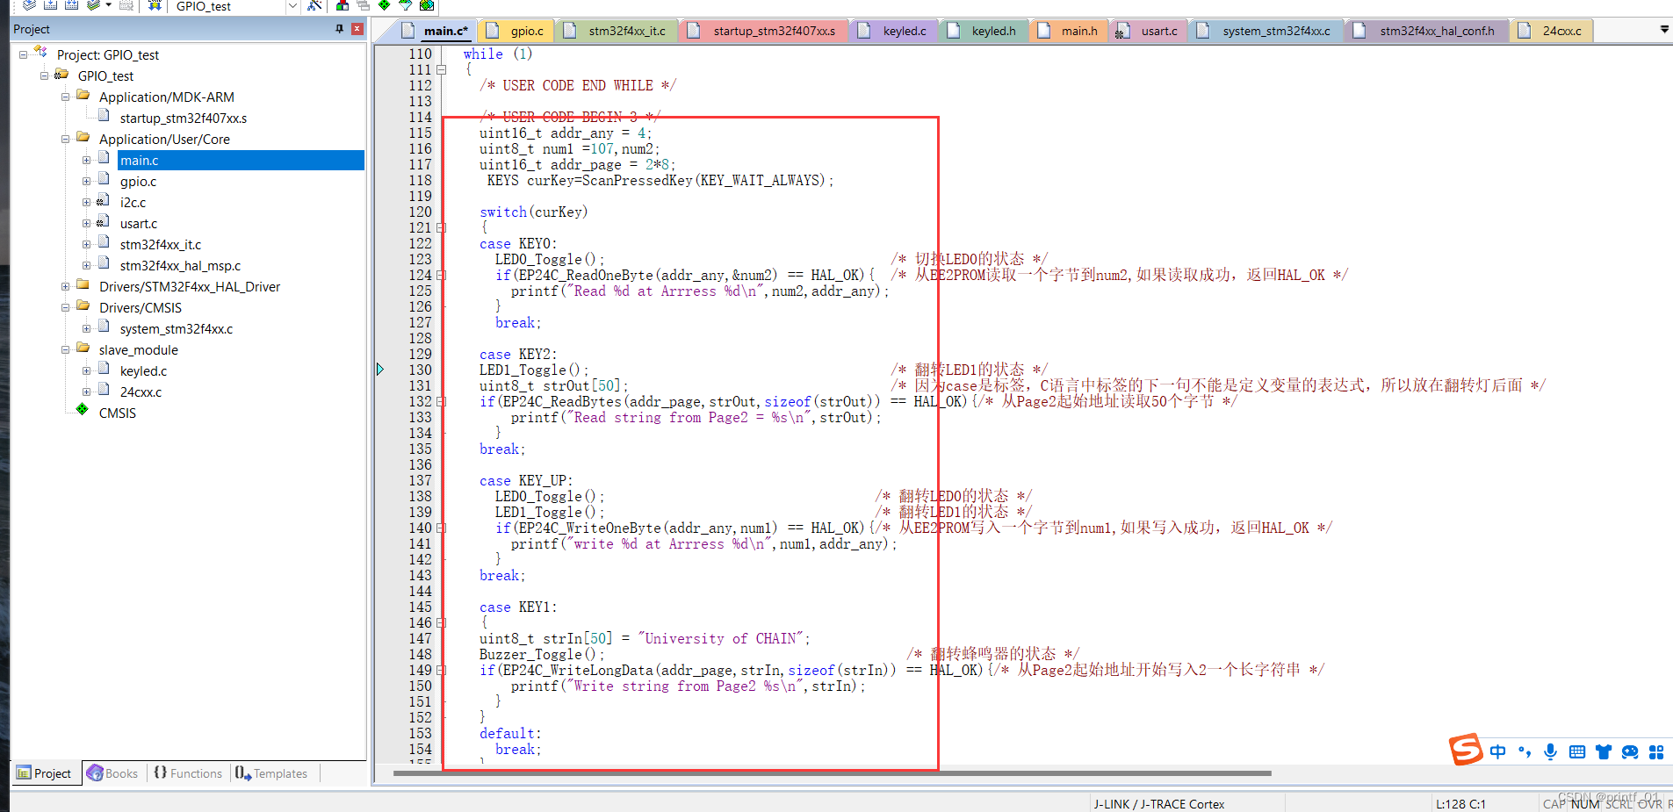Collapse code fold at line 111
1673x812 pixels.
coord(442,69)
